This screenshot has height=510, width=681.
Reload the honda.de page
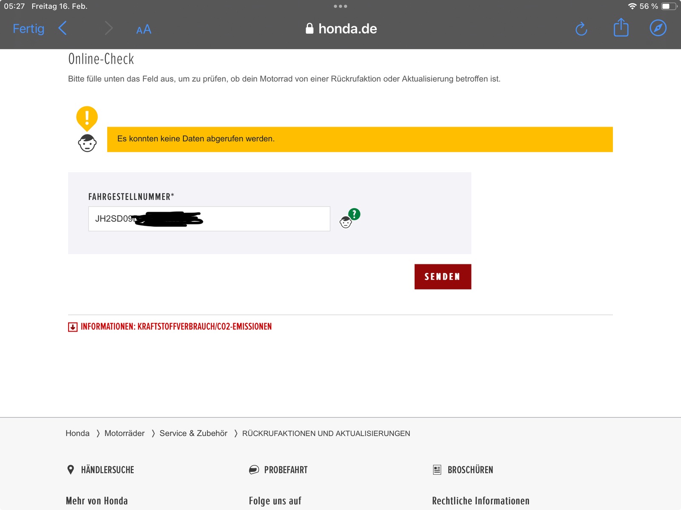[581, 29]
